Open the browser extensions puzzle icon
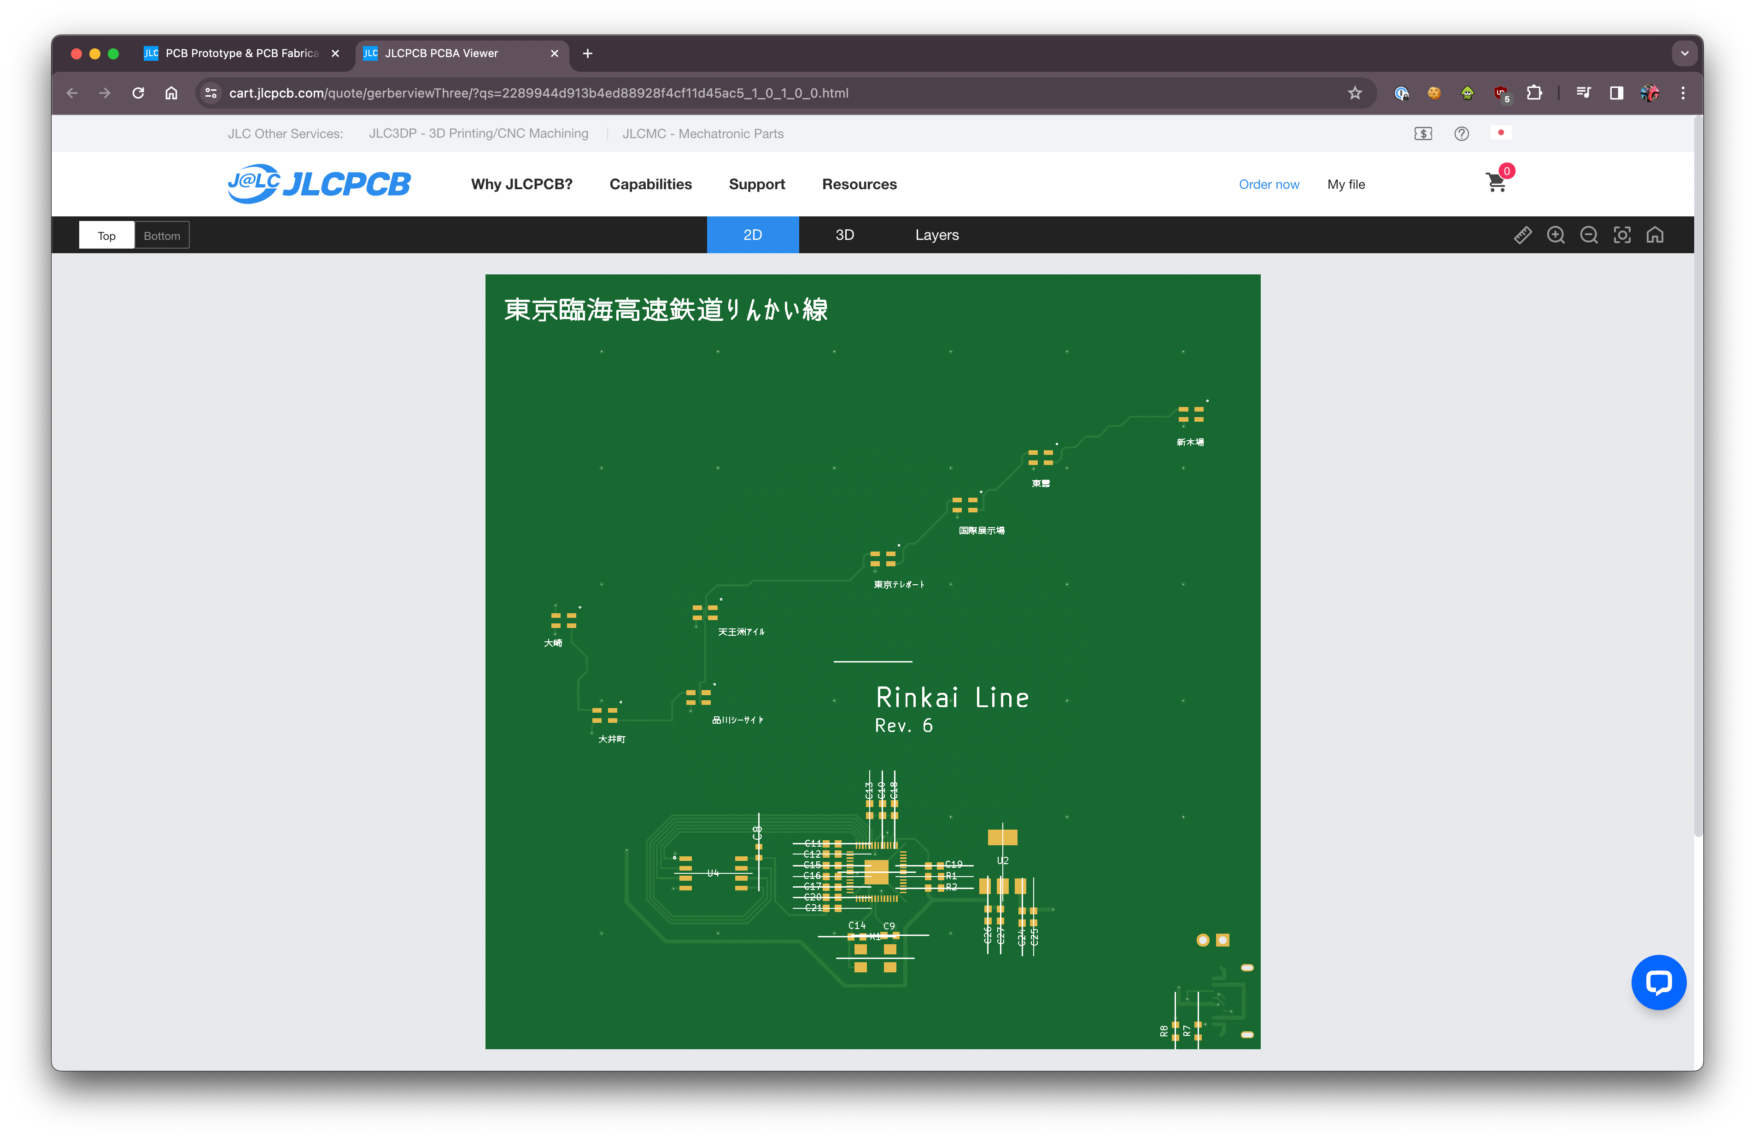This screenshot has width=1755, height=1139. (1534, 93)
